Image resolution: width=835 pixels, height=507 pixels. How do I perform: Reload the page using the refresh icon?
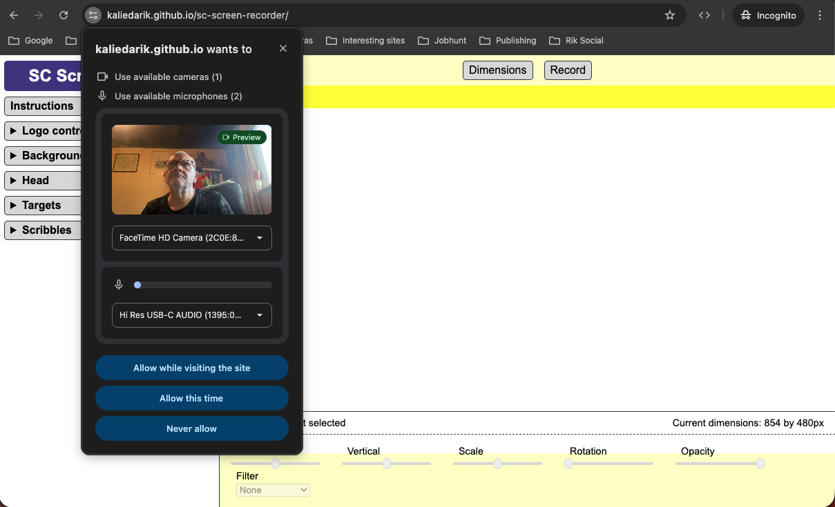[x=63, y=14]
